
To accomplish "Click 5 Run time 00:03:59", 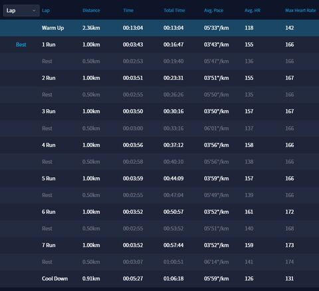I will click(133, 178).
